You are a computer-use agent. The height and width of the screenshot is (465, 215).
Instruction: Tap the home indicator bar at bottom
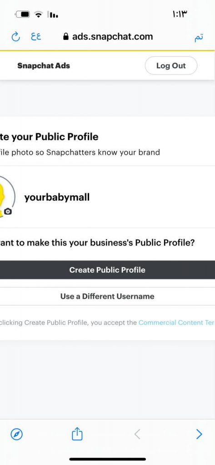pyautogui.click(x=107, y=460)
